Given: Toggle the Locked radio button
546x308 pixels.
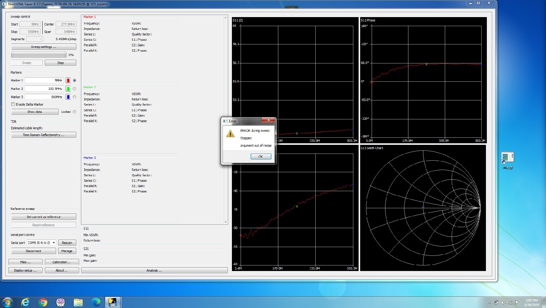Looking at the screenshot, I should pyautogui.click(x=74, y=112).
